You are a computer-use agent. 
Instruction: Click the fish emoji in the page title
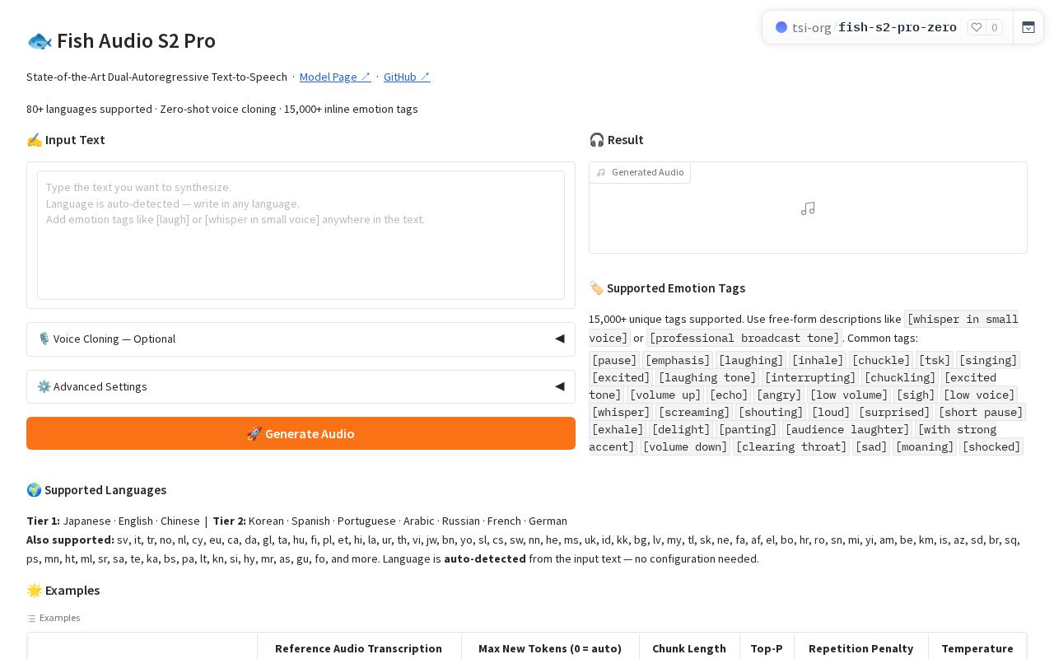click(40, 41)
